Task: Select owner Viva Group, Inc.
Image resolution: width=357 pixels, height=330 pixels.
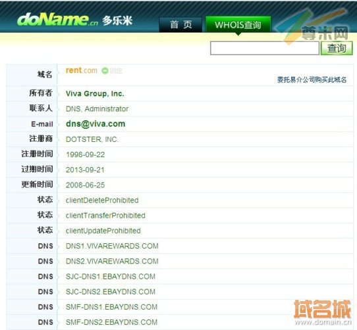Action: pos(95,93)
